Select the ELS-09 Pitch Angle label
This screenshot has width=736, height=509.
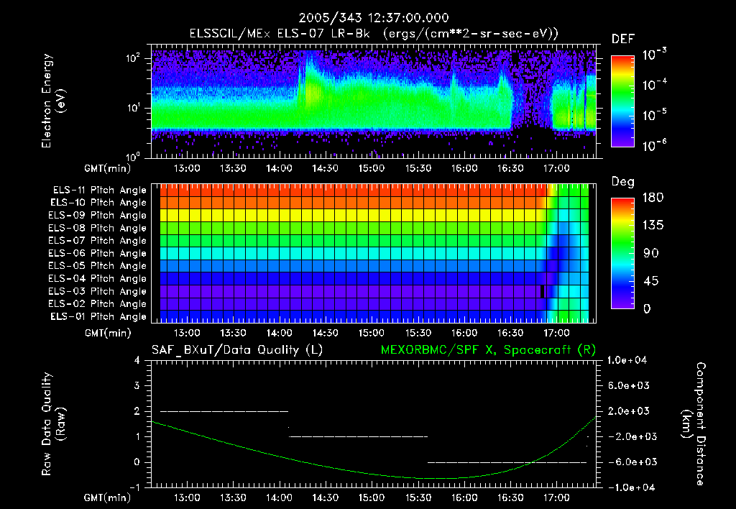[x=98, y=216]
